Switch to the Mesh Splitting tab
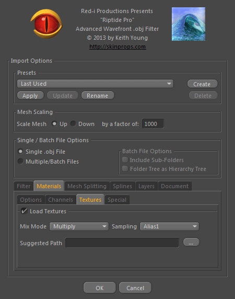The width and height of the screenshot is (235, 299). [x=87, y=186]
